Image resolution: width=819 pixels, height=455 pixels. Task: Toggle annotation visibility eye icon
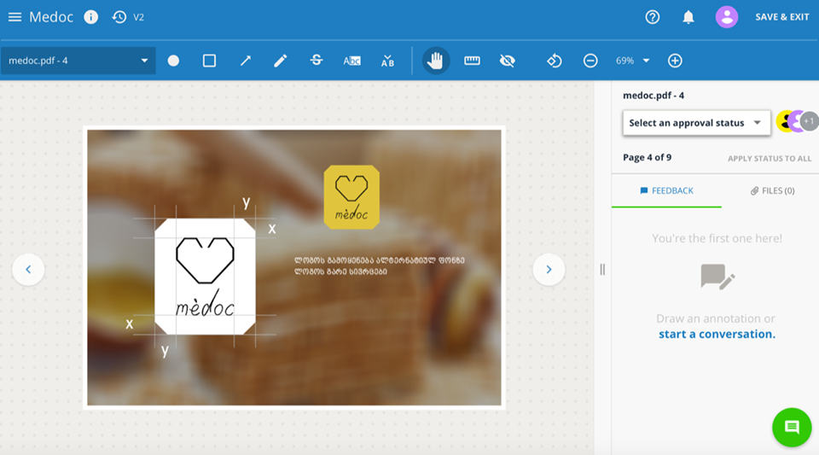[x=508, y=61]
